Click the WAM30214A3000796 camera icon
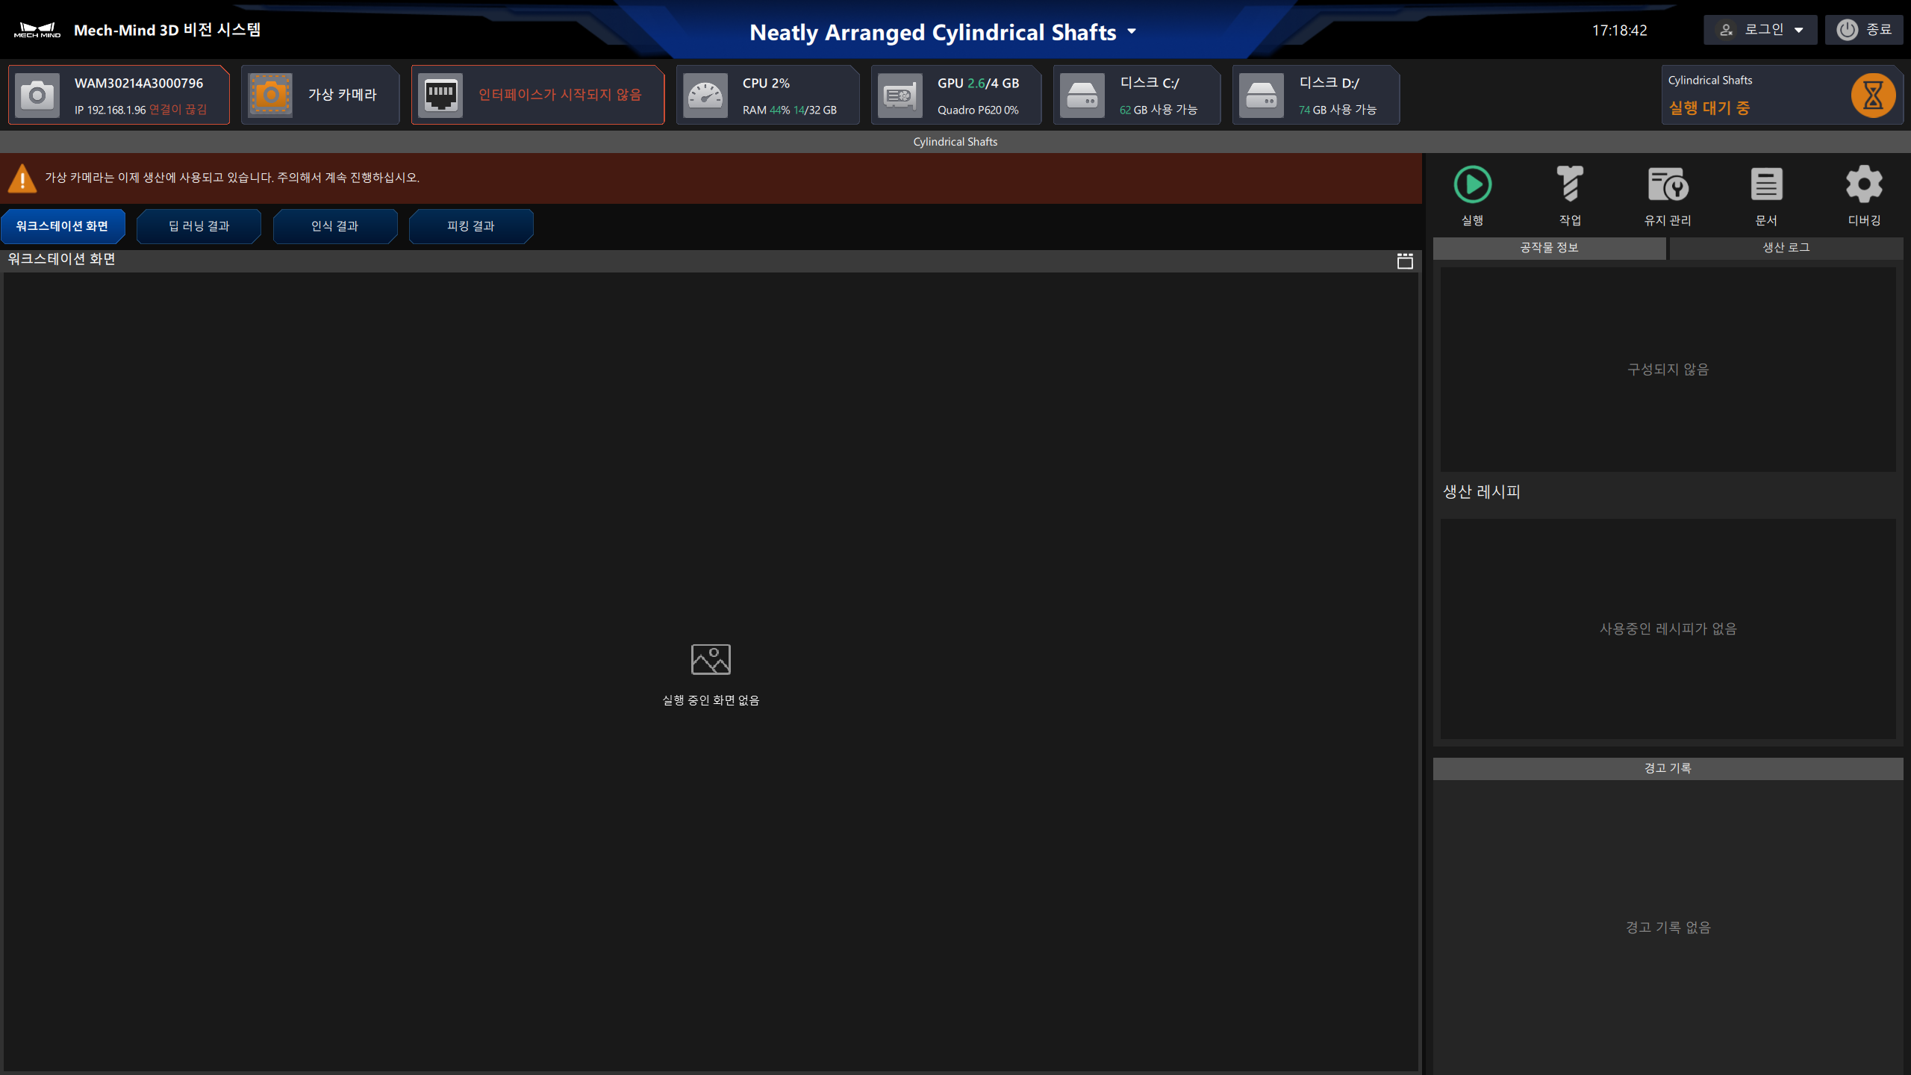The image size is (1911, 1075). click(37, 96)
